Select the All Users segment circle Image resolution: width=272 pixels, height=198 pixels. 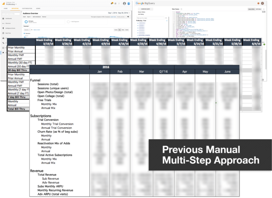(26, 22)
